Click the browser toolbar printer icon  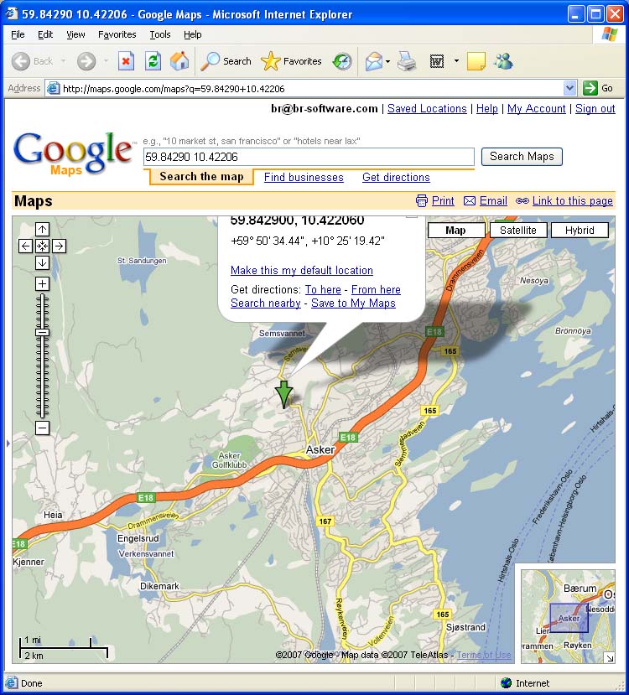pyautogui.click(x=407, y=61)
